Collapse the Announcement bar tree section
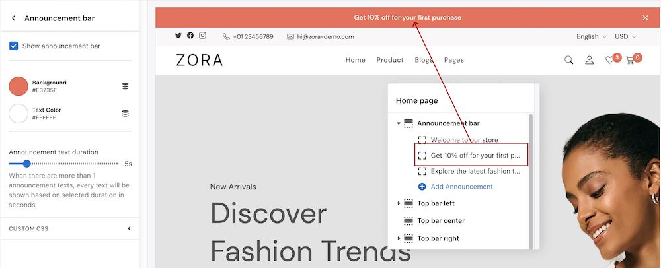The height and width of the screenshot is (268, 661). pos(399,123)
